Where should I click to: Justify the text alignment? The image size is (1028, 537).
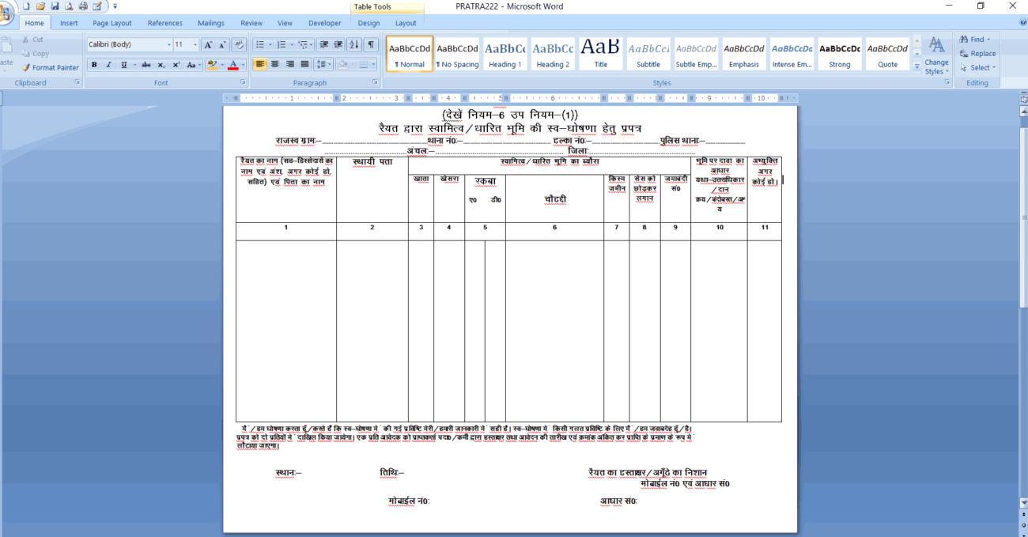point(304,65)
